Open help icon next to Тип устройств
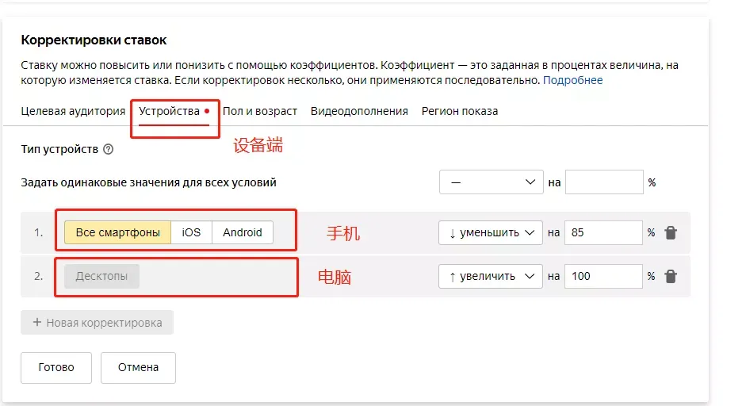The height and width of the screenshot is (406, 746). 109,149
